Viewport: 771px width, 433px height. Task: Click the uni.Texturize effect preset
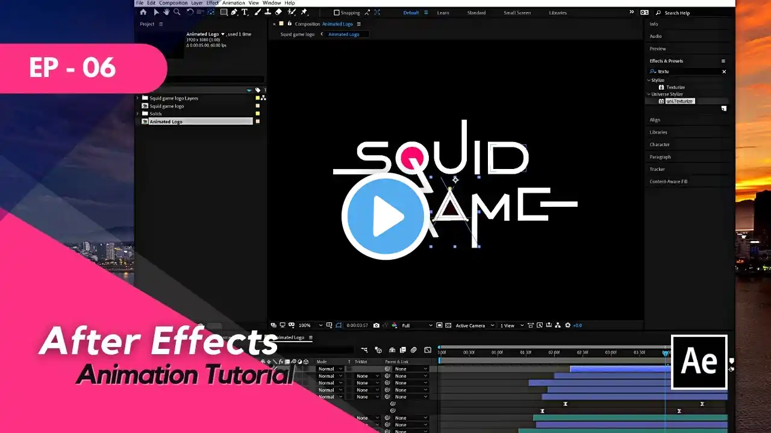click(680, 101)
